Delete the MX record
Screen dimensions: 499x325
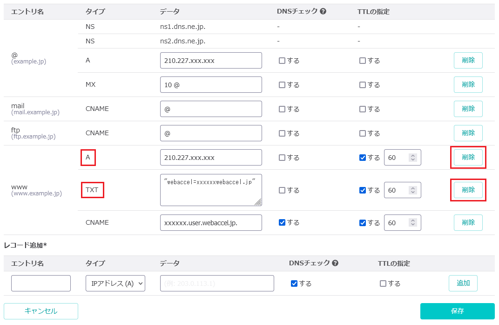pos(468,84)
